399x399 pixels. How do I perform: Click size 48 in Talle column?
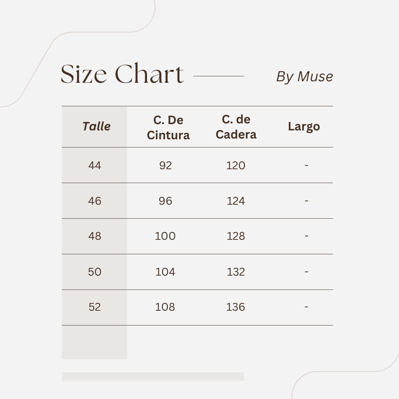[95, 236]
